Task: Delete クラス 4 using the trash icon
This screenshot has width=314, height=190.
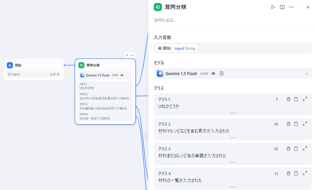Action: coord(289,173)
